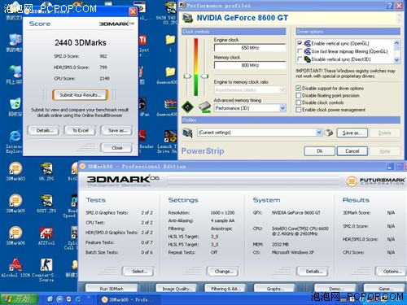
Task: Launch the ATITool desktop shortcut
Action: (x=46, y=235)
